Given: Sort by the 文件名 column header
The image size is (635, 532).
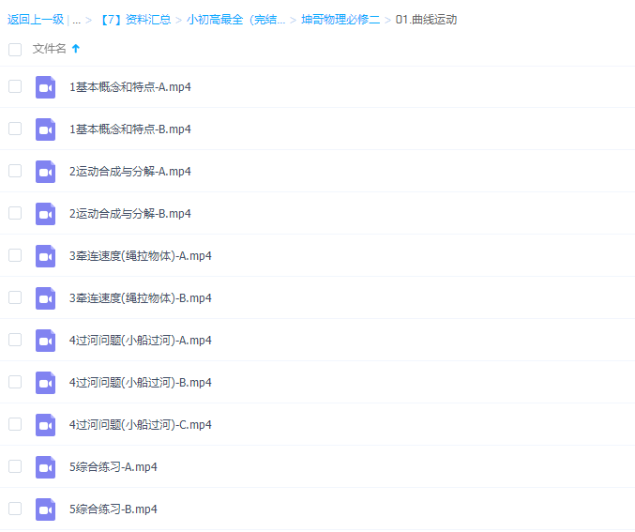Looking at the screenshot, I should [50, 49].
